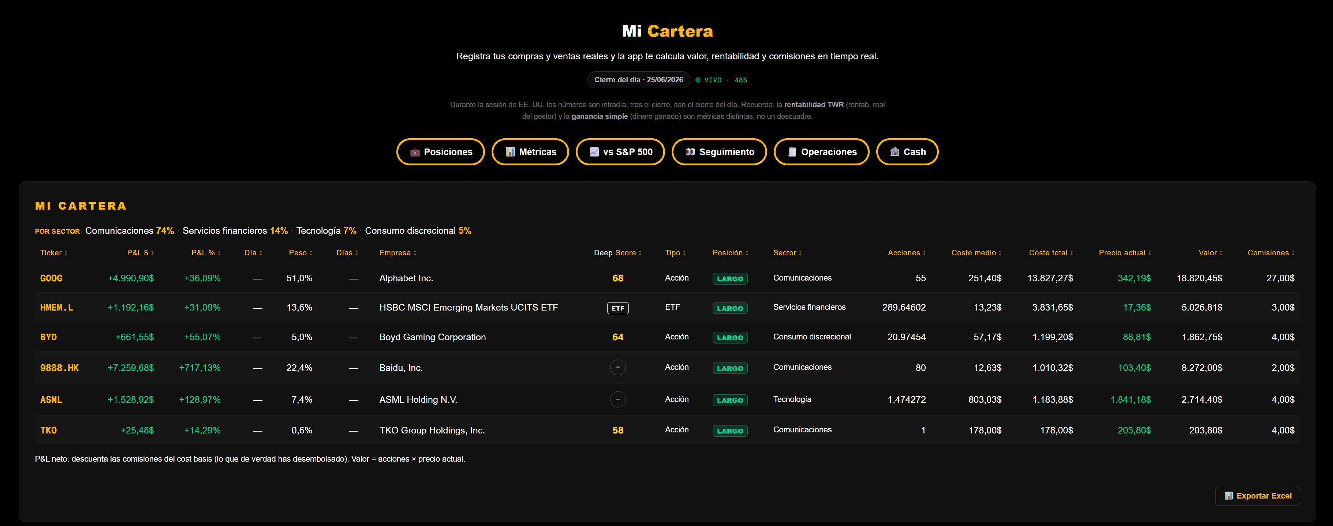The height and width of the screenshot is (526, 1333).
Task: Sort by Deep Score column header
Action: click(x=617, y=252)
